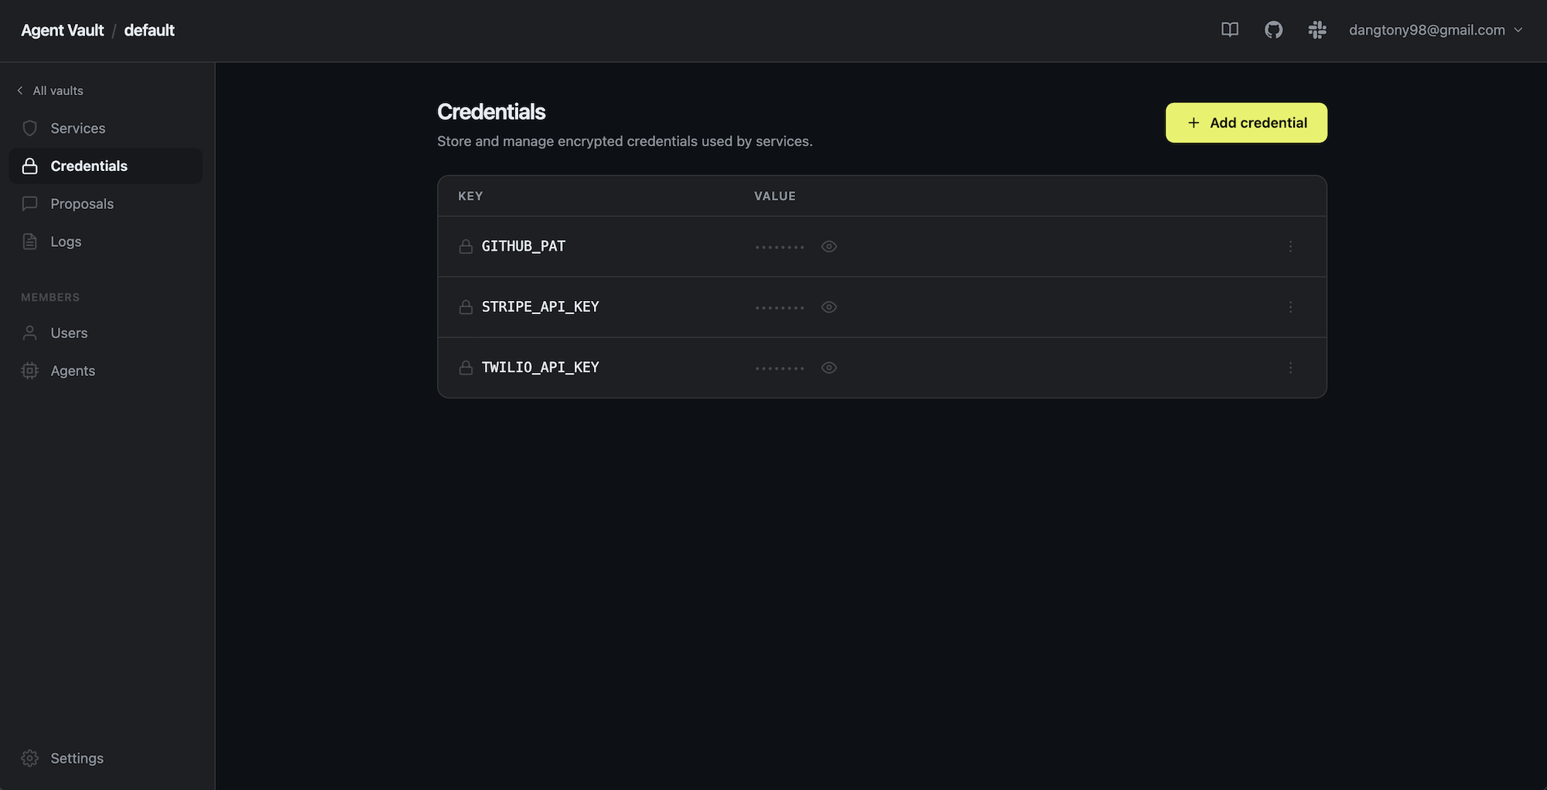Screen dimensions: 1547x790
Task: Show the STRIPE_API_KEY hidden value
Action: (829, 307)
